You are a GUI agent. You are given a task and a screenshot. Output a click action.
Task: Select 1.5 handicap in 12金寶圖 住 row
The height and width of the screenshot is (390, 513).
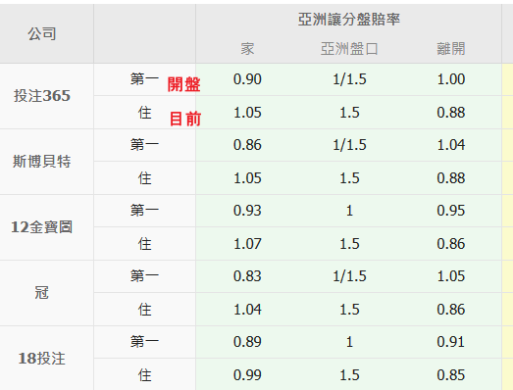(x=349, y=244)
